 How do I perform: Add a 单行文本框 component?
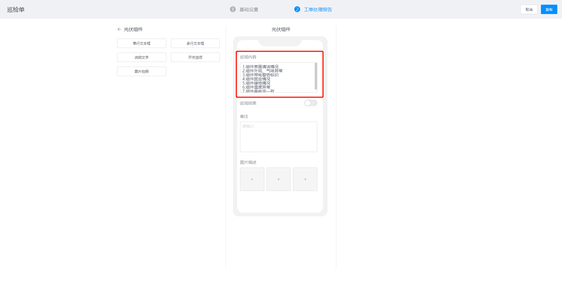click(142, 43)
